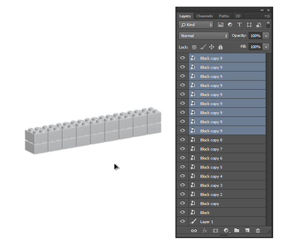
Task: Click the link layers icon
Action: click(x=194, y=230)
